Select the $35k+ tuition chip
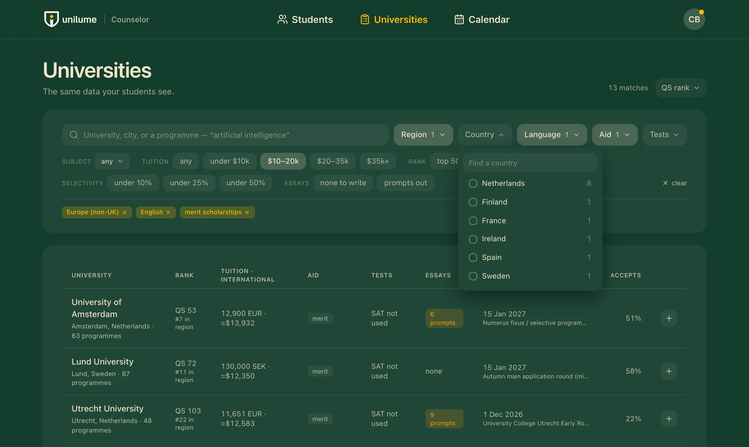 click(378, 161)
